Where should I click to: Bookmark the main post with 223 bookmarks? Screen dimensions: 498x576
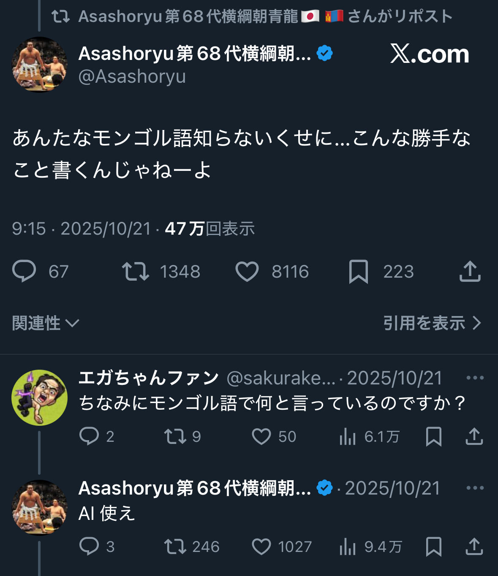click(359, 271)
